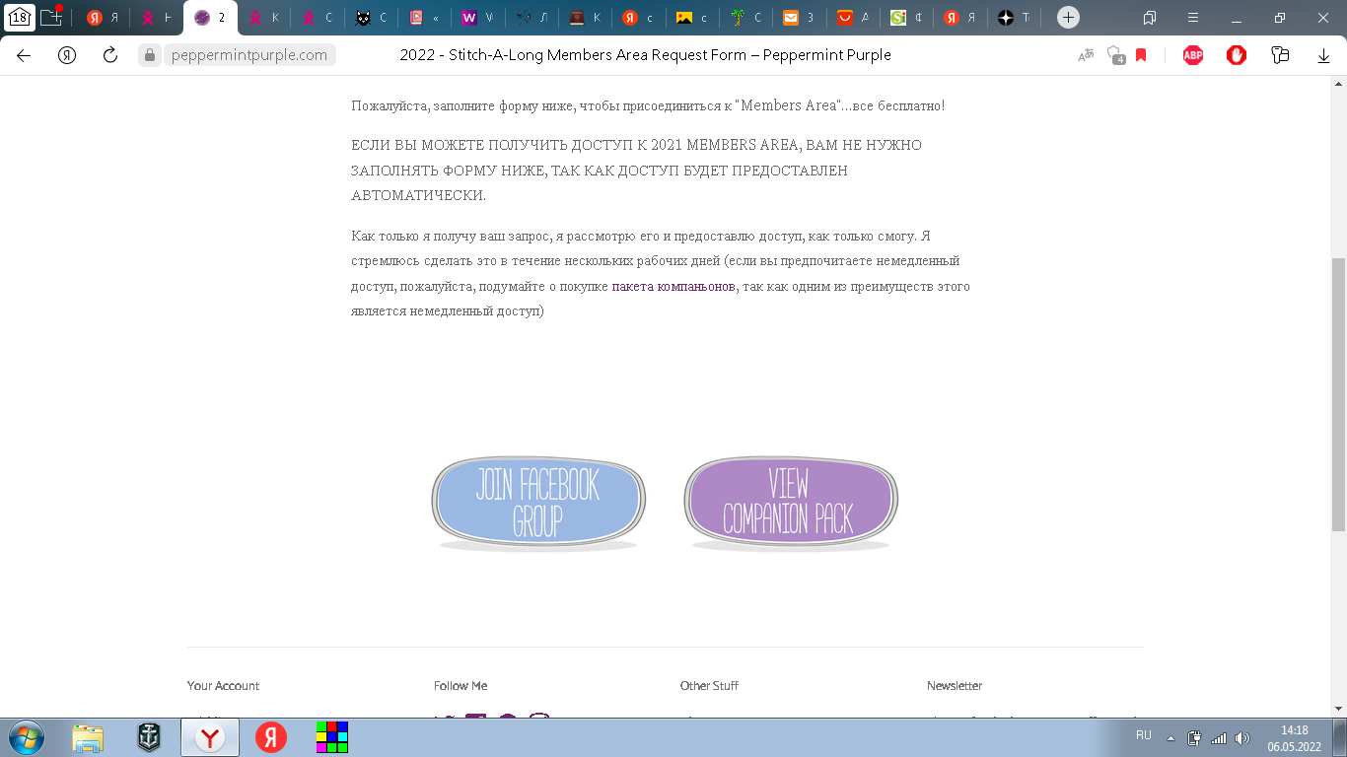This screenshot has height=757, width=1347.
Task: Click the peppermintpurple.com address field
Action: pyautogui.click(x=248, y=55)
